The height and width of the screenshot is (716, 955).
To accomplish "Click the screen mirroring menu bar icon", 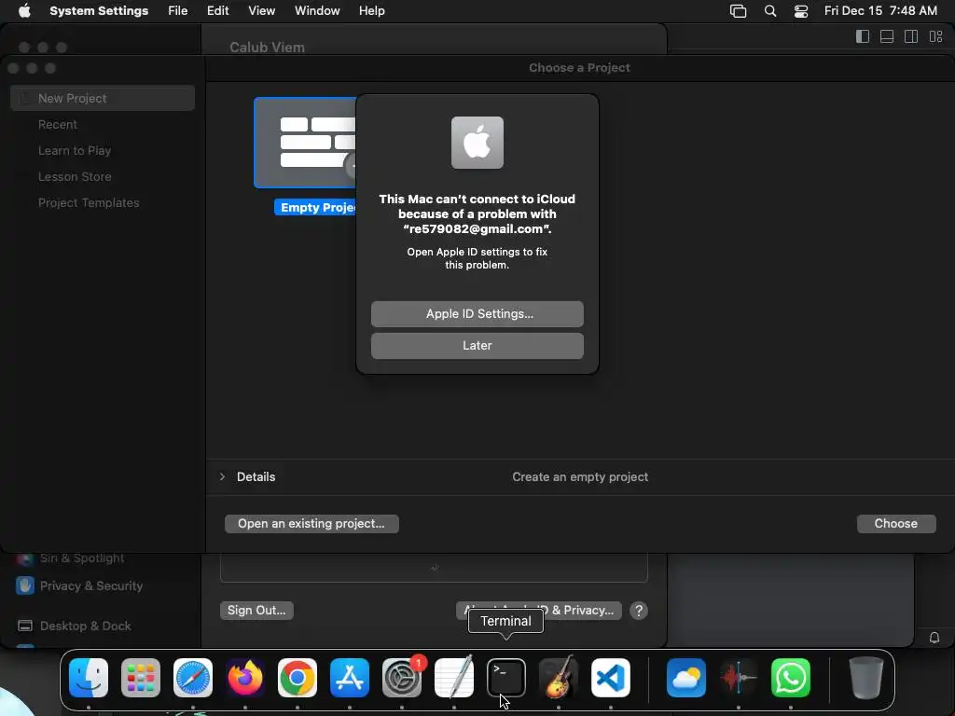I will [739, 11].
